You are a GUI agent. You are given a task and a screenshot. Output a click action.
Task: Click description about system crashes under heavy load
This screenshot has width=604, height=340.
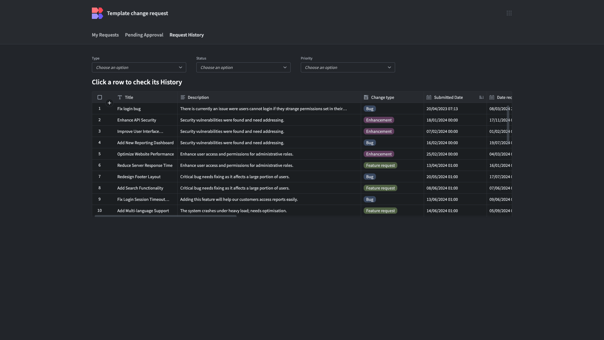[x=269, y=211]
